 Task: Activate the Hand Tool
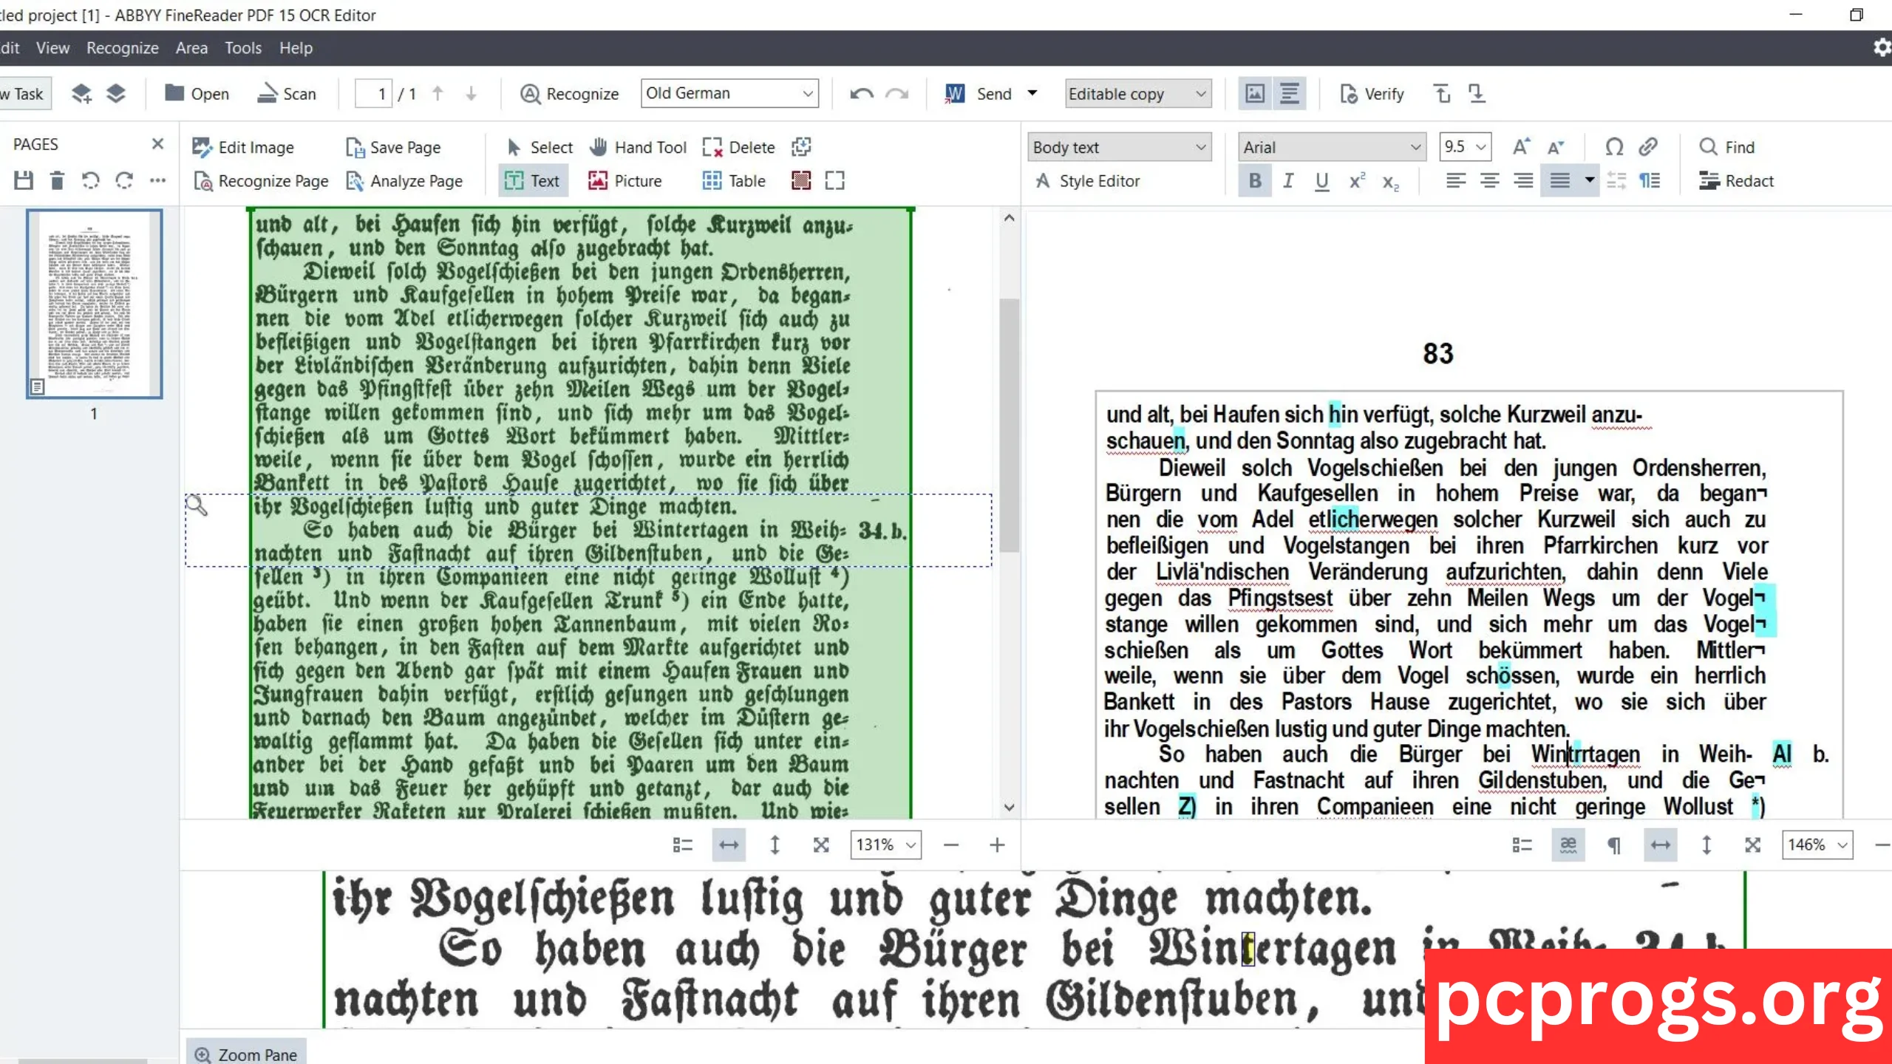(639, 147)
